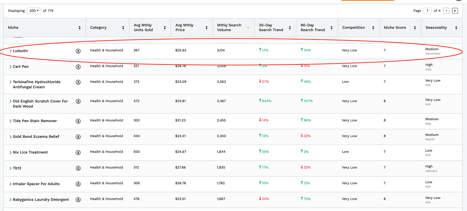Go to next page arrow
The image size is (467, 211).
[455, 11]
